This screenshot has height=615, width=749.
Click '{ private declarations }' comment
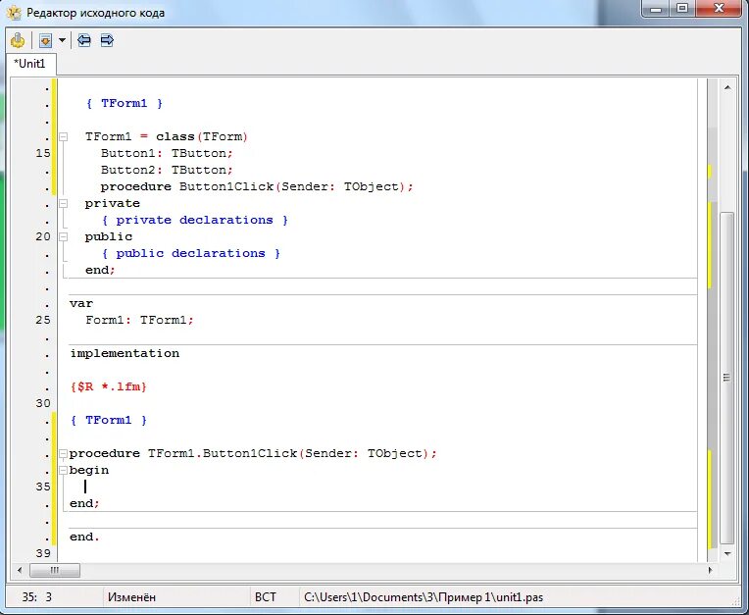click(x=195, y=221)
